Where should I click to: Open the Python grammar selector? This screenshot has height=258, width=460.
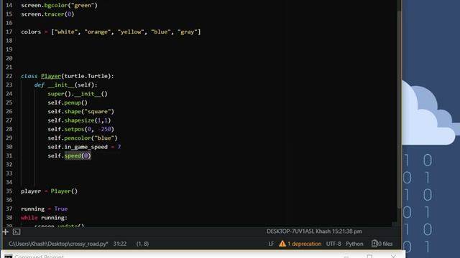click(x=354, y=244)
